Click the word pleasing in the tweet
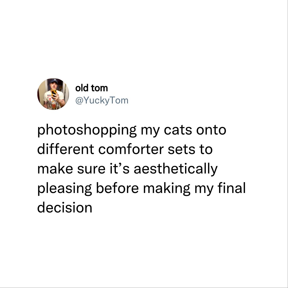288x288 pixels. pos(65,189)
